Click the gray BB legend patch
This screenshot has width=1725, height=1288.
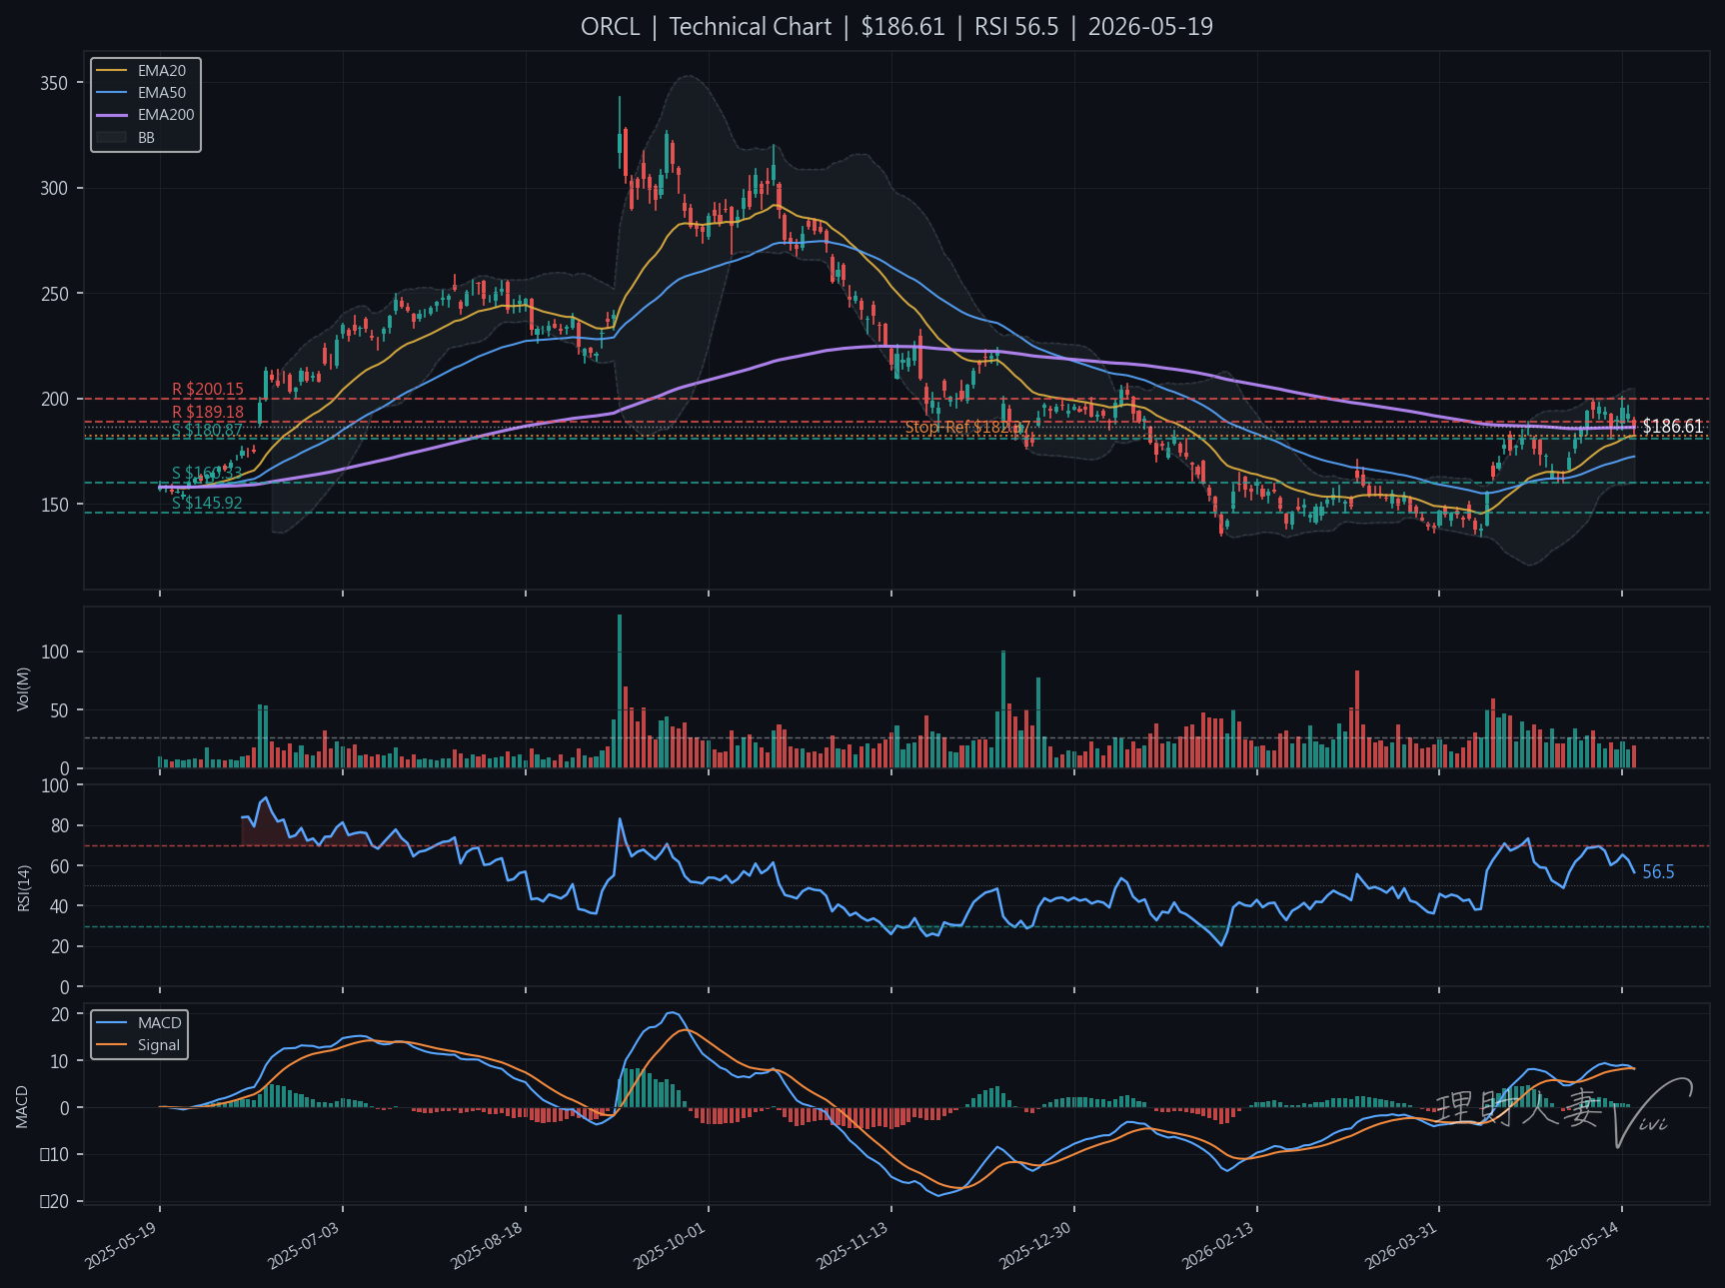[x=112, y=138]
